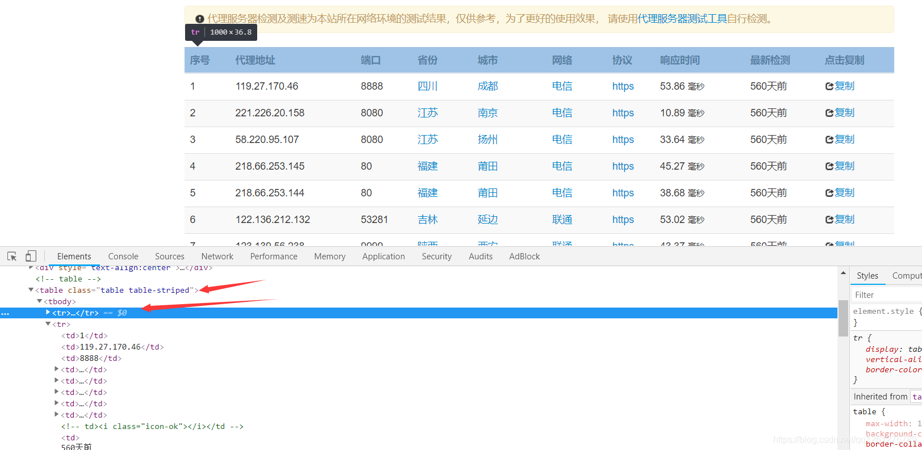Click the 四川 province link
Image resolution: width=922 pixels, height=450 pixels.
click(428, 86)
